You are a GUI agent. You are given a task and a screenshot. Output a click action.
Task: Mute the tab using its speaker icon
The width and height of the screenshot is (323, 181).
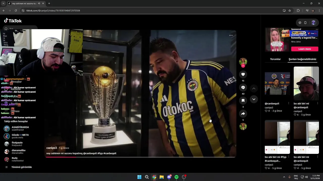coord(39,4)
